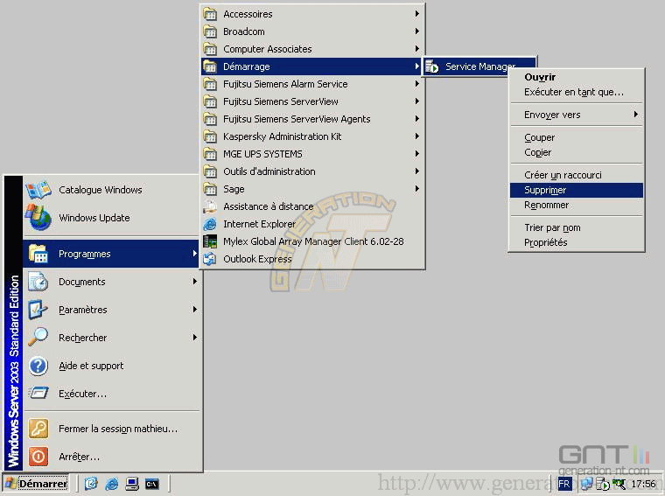Expand the Envoyer vers submenu arrow
The width and height of the screenshot is (665, 496).
pos(636,115)
